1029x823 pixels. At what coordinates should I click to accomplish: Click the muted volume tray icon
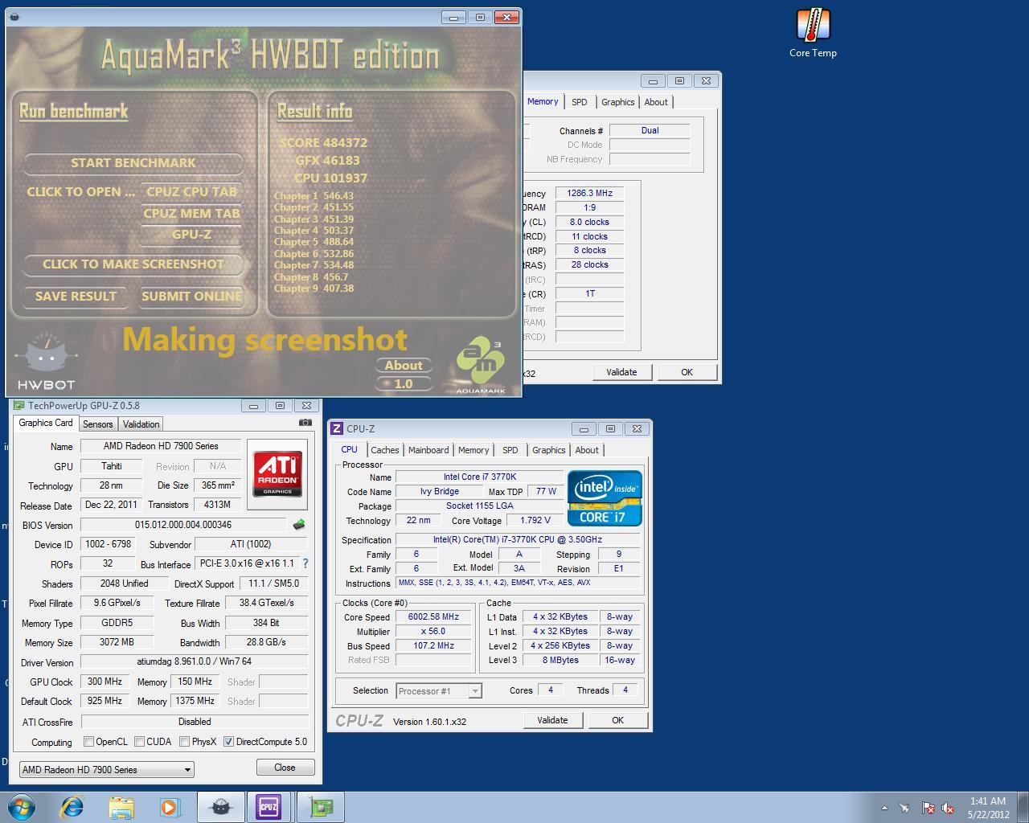(x=949, y=808)
